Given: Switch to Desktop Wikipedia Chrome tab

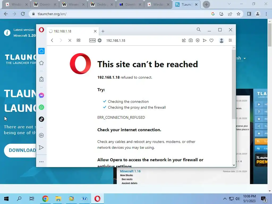Looking at the screenshot, I should (102, 5).
